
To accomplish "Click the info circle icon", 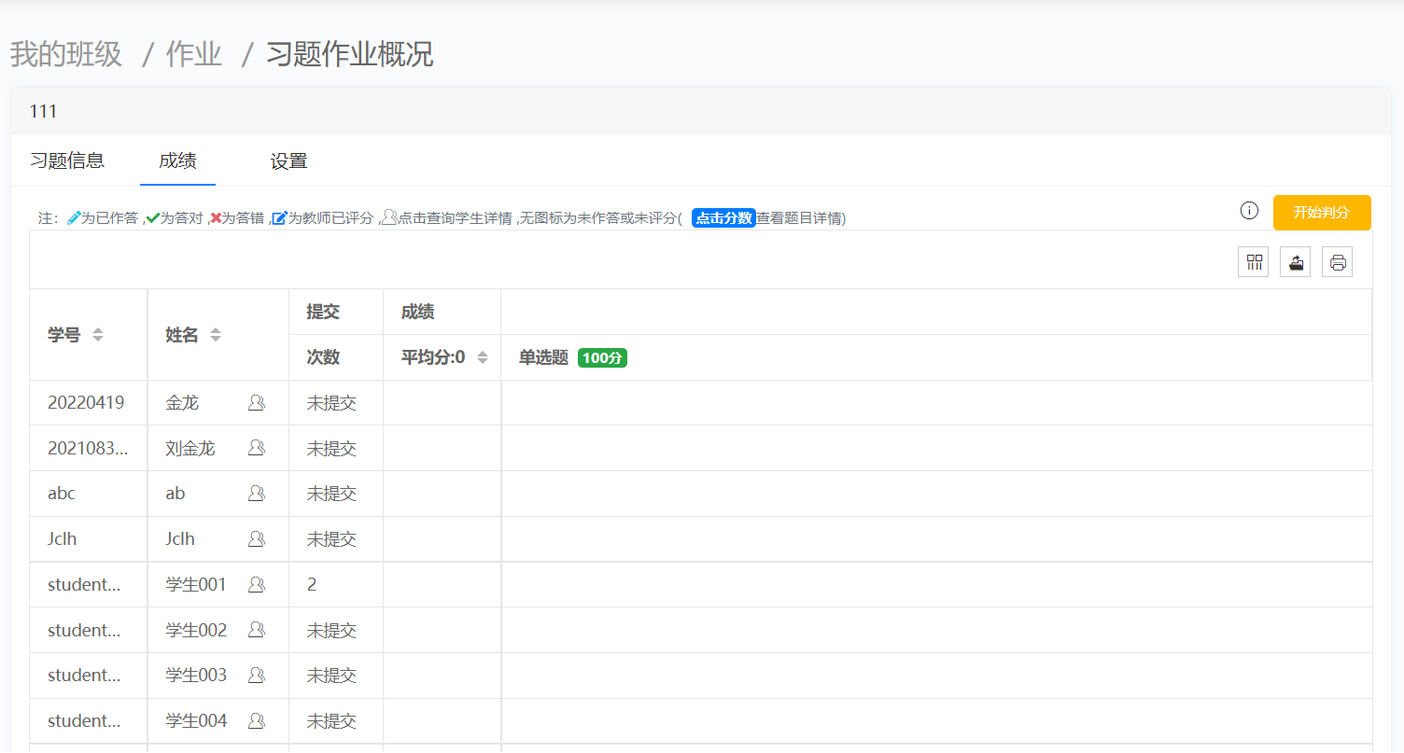I will pyautogui.click(x=1249, y=211).
